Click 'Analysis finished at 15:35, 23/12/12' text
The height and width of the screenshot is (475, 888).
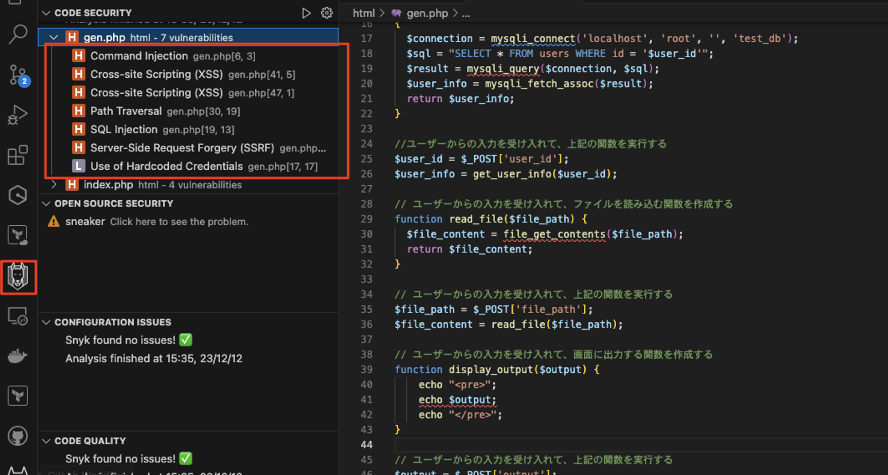[154, 358]
